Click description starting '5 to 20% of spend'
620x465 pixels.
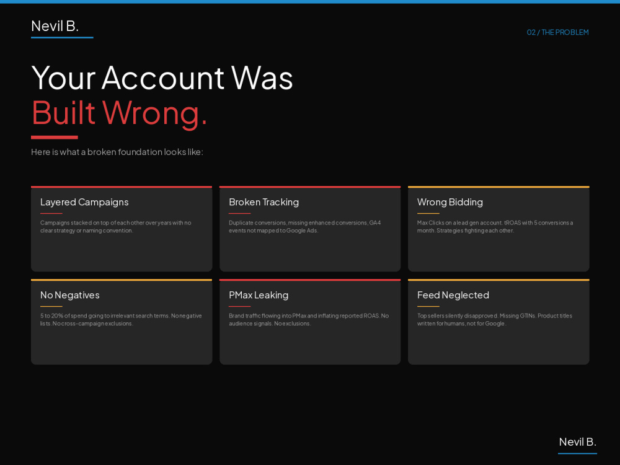point(121,319)
